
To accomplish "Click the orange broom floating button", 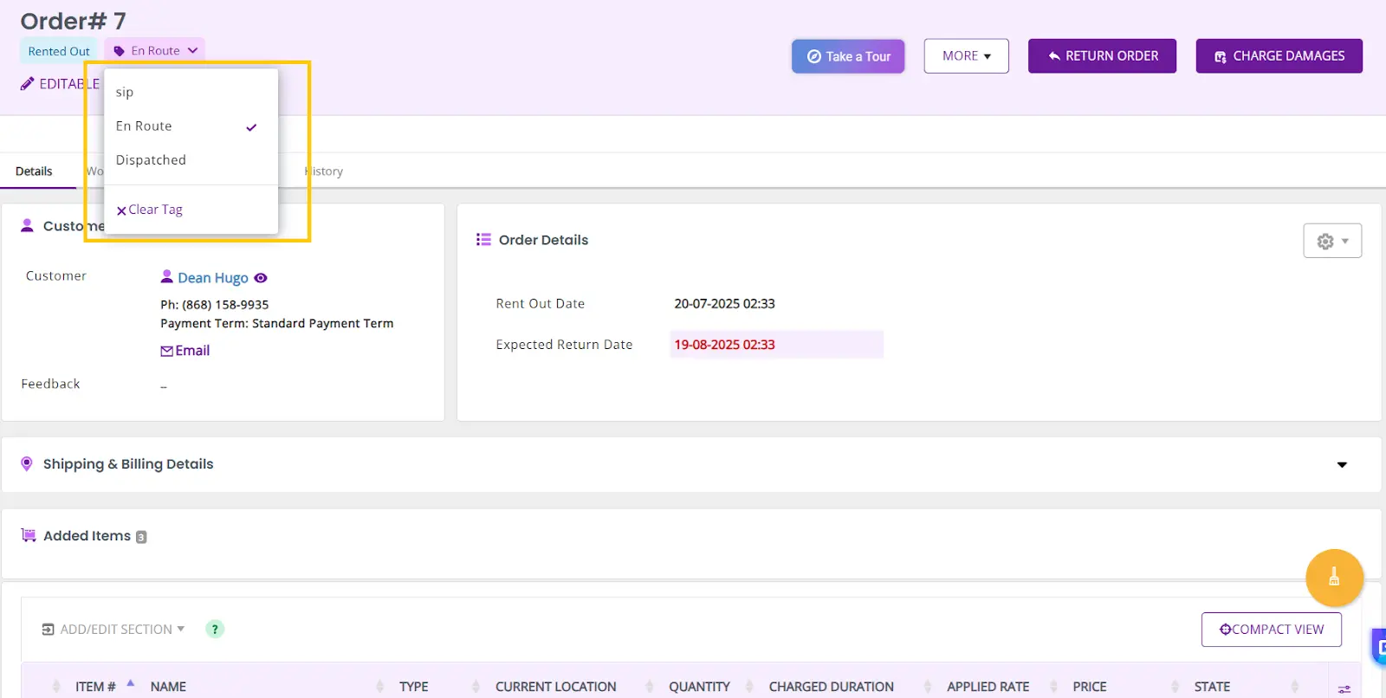I will pyautogui.click(x=1334, y=578).
